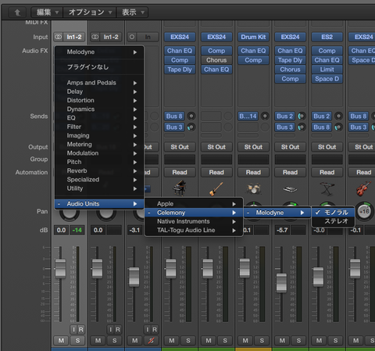The width and height of the screenshot is (375, 351).
Task: Expand the Apple Audio Units submenu
Action: pos(194,204)
